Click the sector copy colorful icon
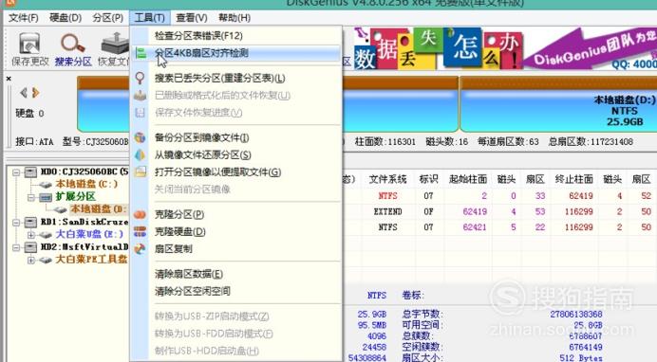The width and height of the screenshot is (657, 362). 140,248
